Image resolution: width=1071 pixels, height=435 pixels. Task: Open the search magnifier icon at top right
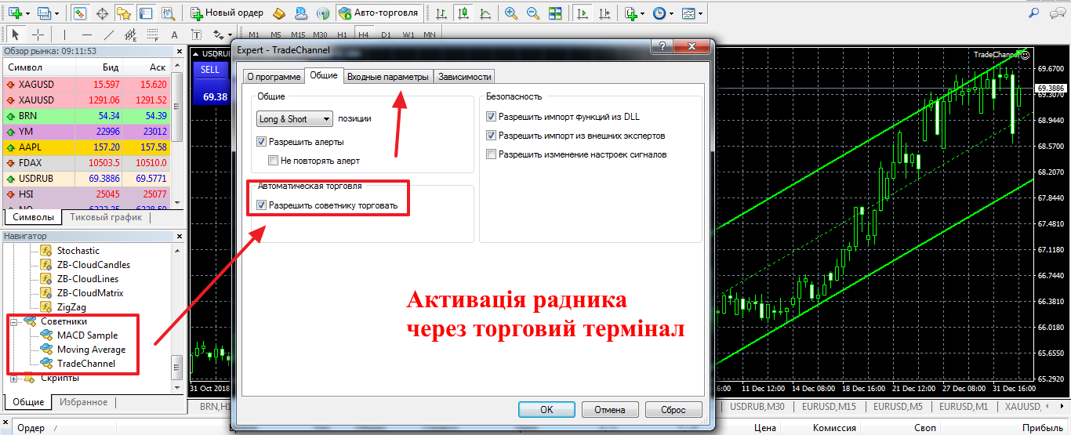(x=1034, y=13)
